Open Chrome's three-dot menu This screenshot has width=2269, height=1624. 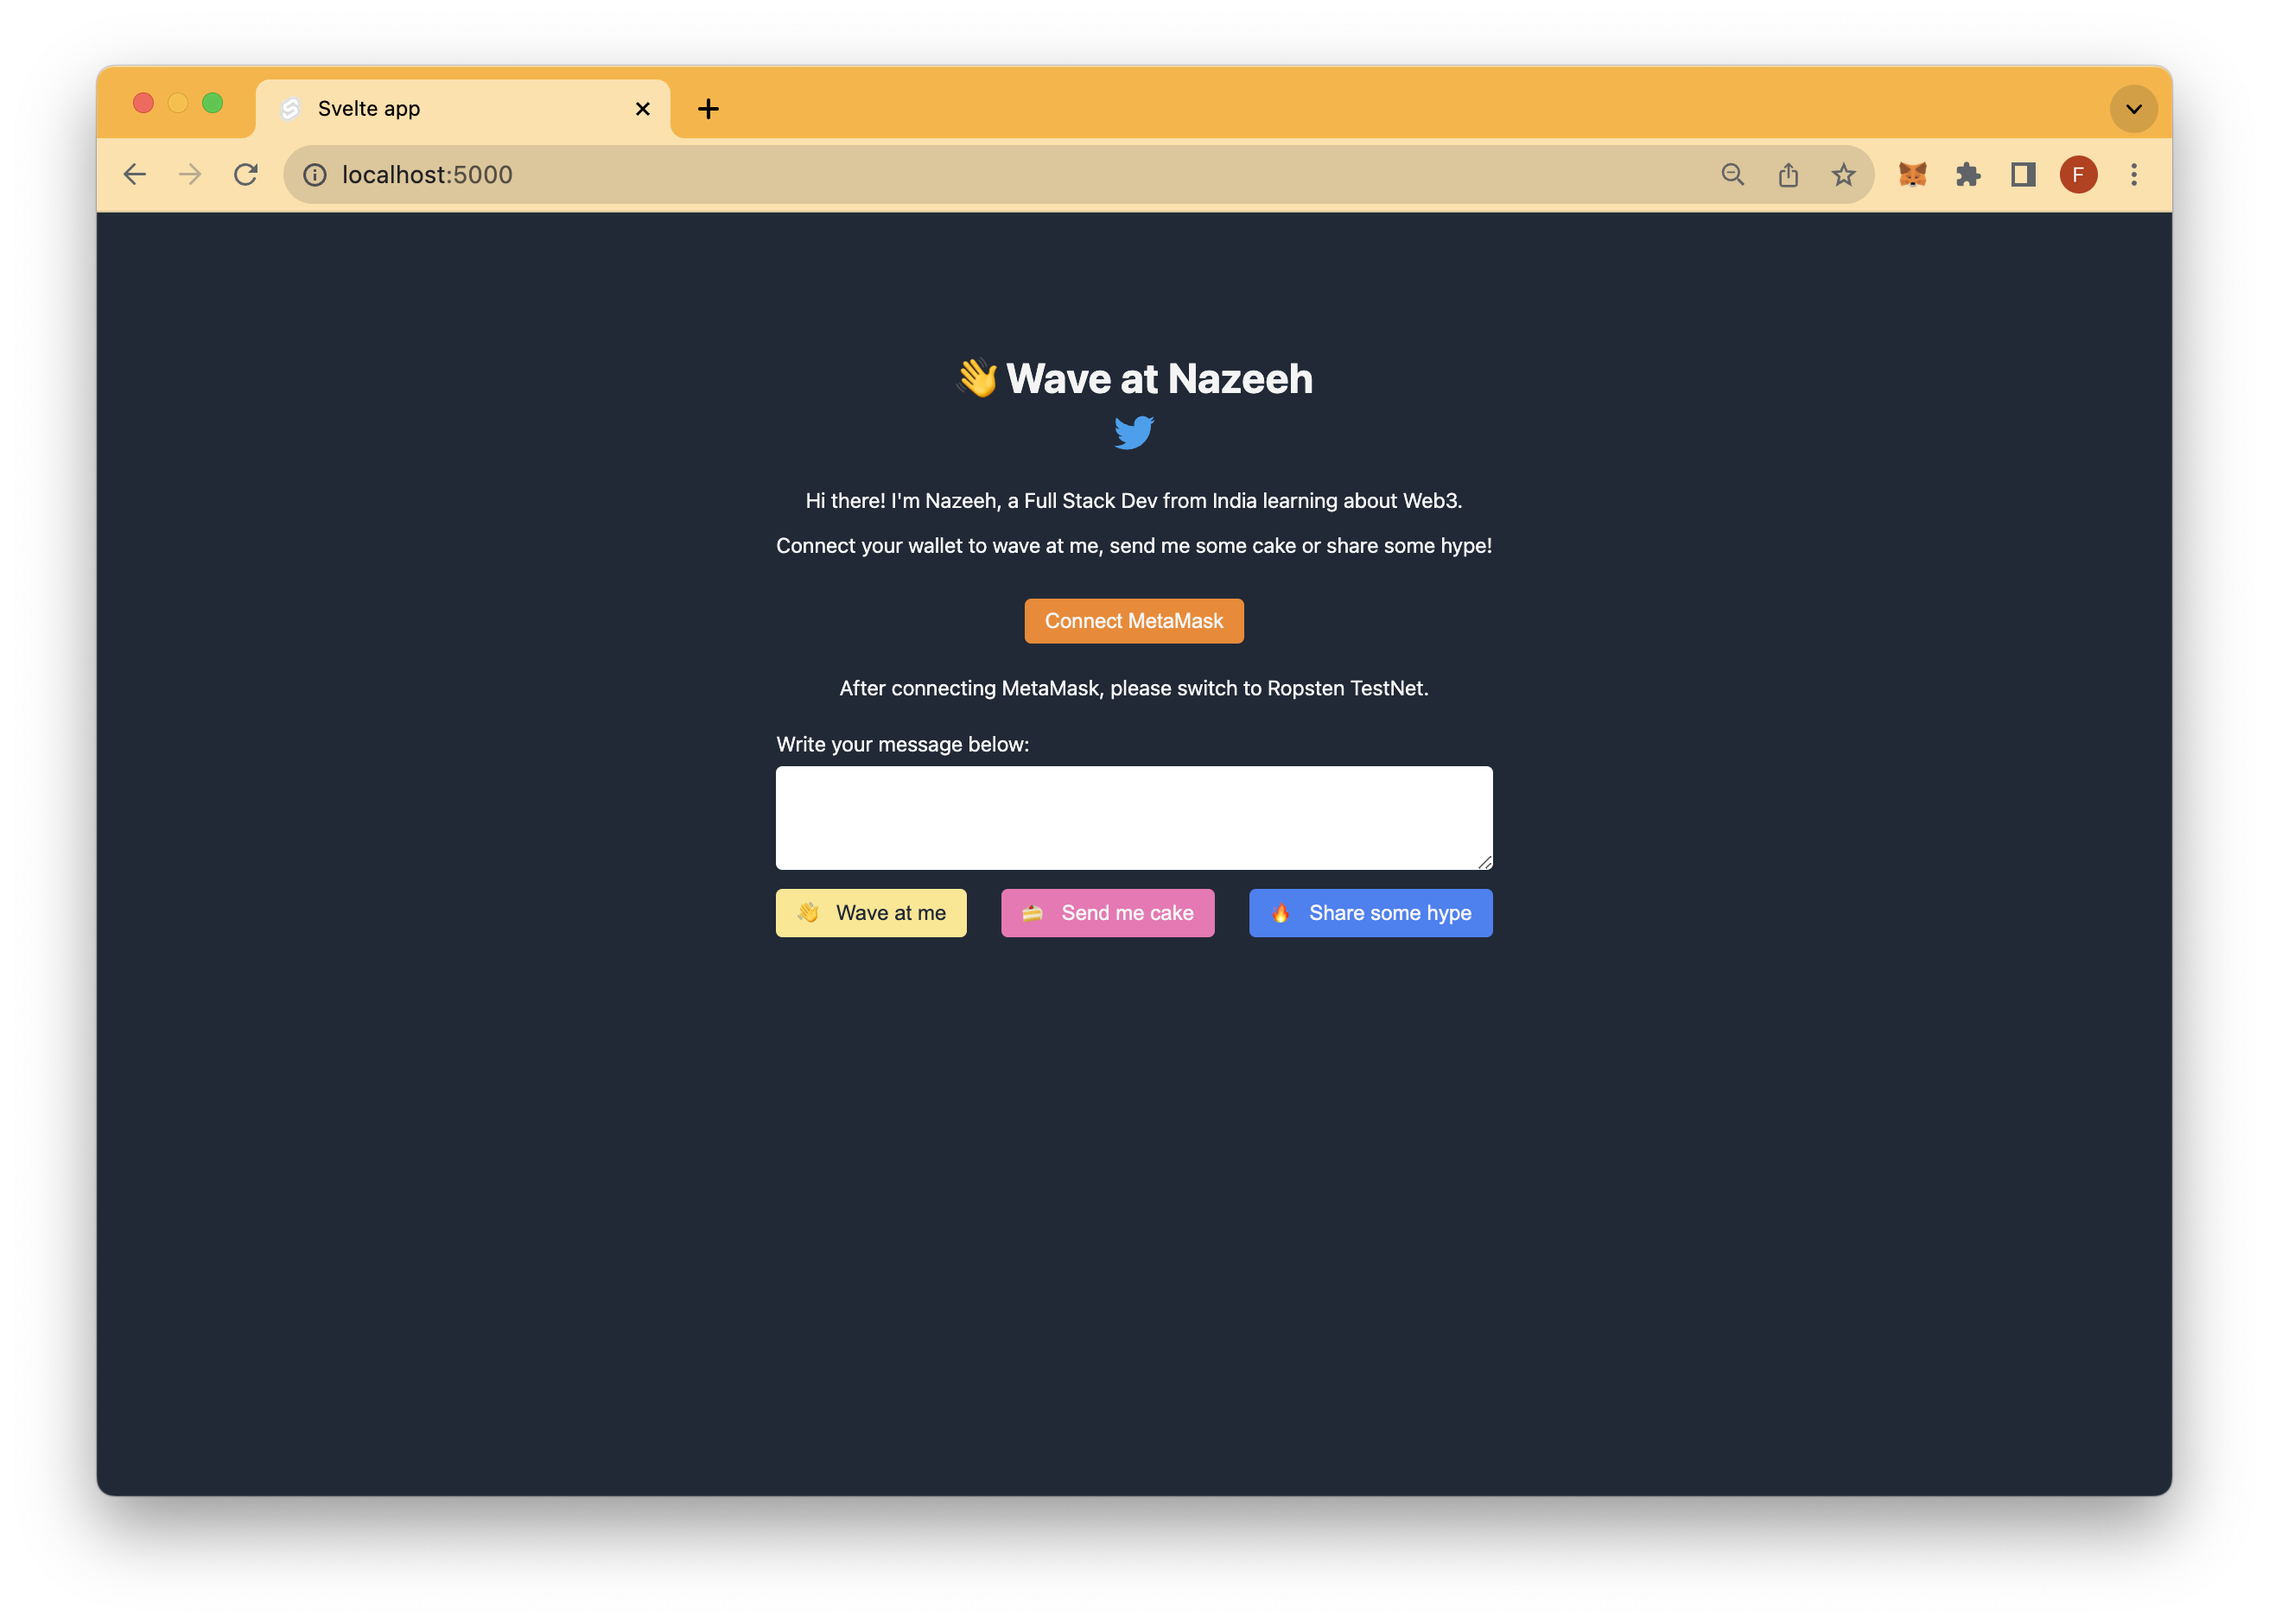[2133, 175]
